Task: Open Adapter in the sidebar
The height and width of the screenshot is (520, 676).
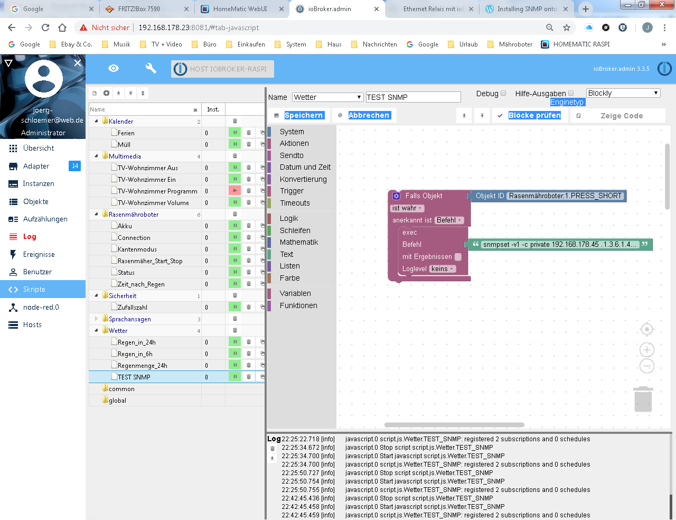Action: [43, 166]
